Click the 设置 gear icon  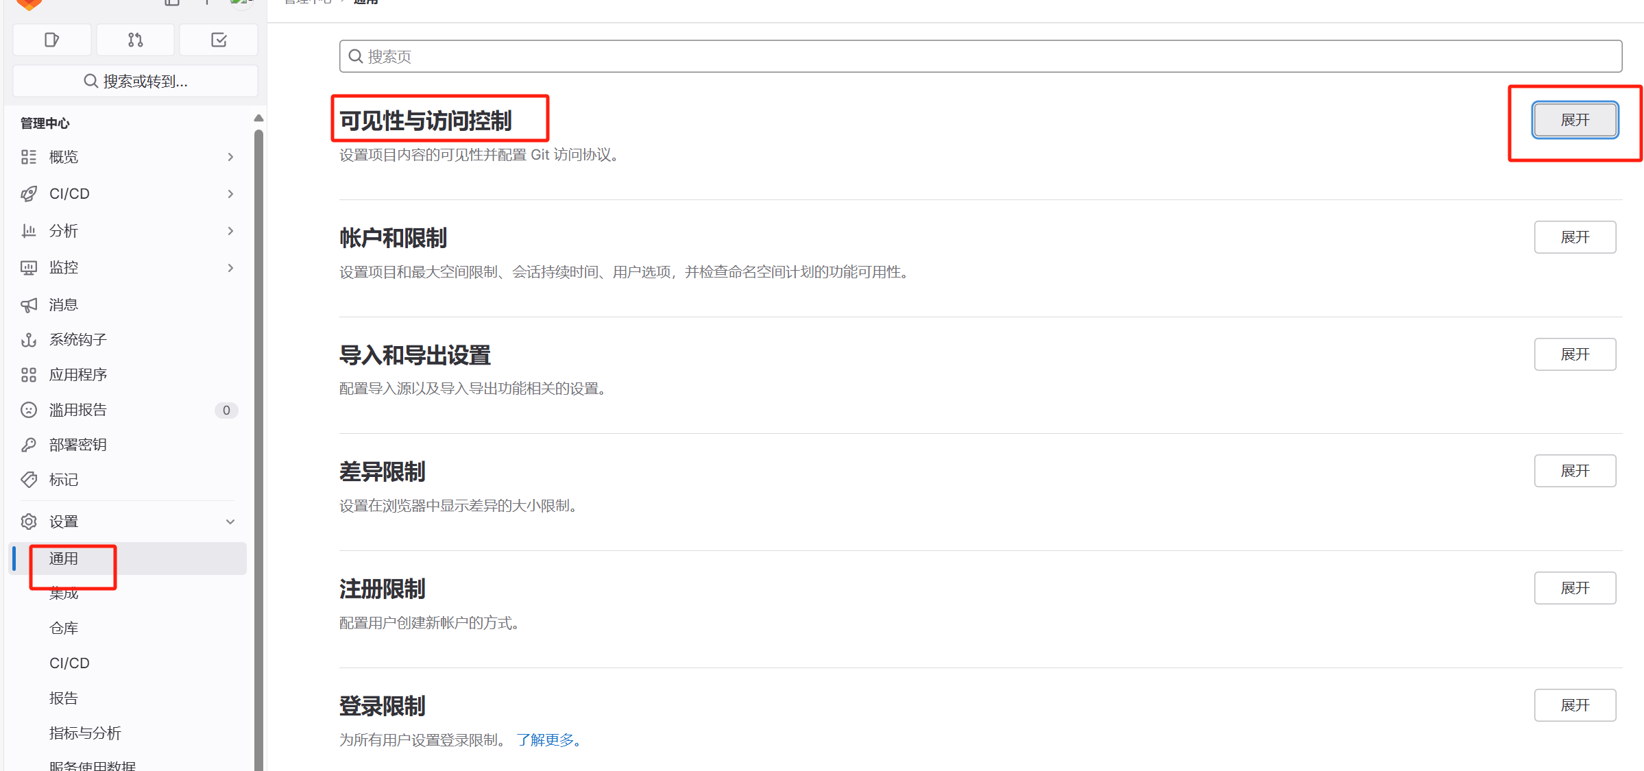[x=29, y=522]
